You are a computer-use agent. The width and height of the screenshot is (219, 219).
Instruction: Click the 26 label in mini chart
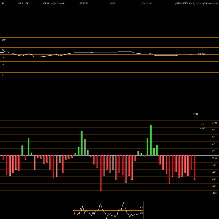(x=141, y=213)
